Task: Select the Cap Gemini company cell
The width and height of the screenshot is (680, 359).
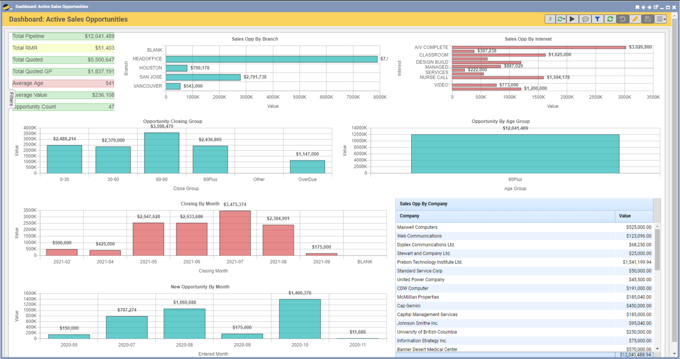Action: (505, 306)
